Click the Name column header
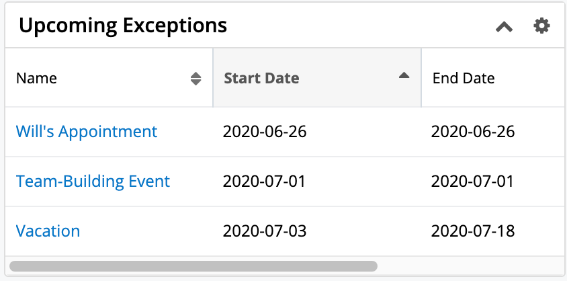Screen dimensions: 567x281 click(37, 78)
